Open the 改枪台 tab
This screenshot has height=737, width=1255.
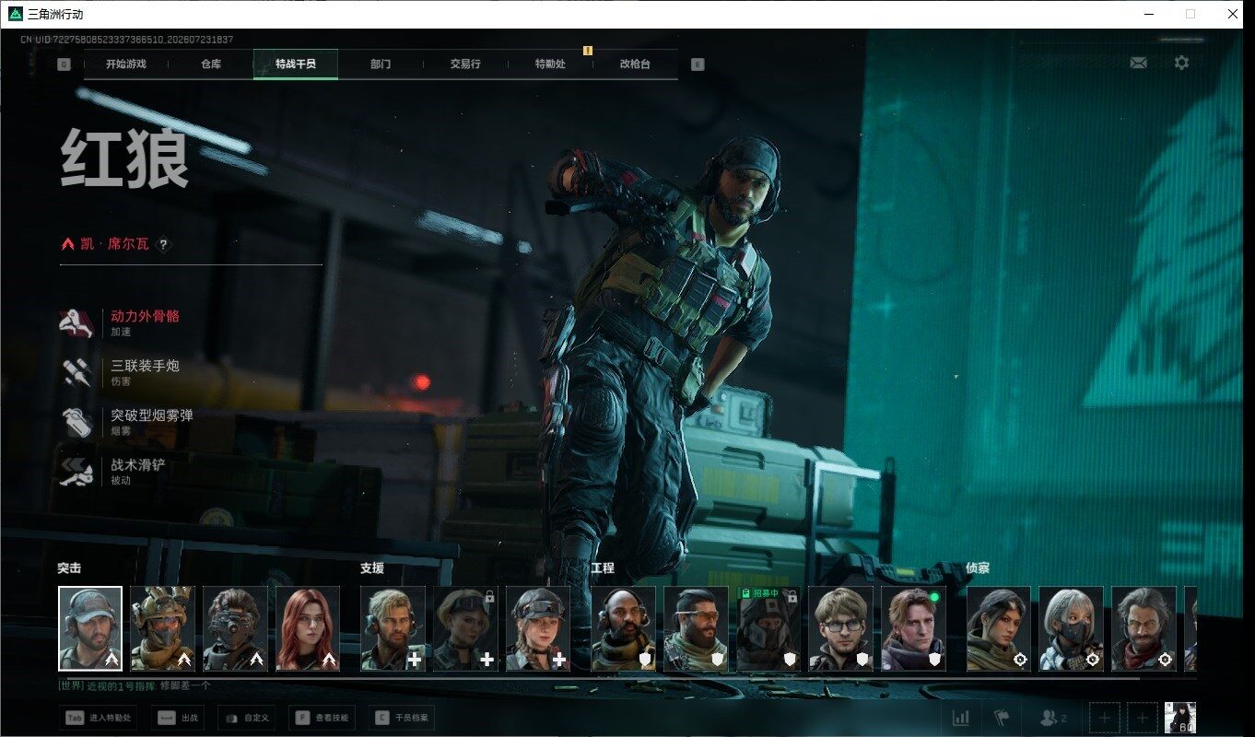click(635, 64)
